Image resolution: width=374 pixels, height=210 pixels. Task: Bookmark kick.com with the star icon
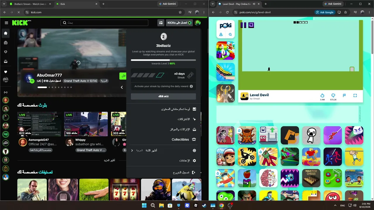pyautogui.click(x=180, y=12)
